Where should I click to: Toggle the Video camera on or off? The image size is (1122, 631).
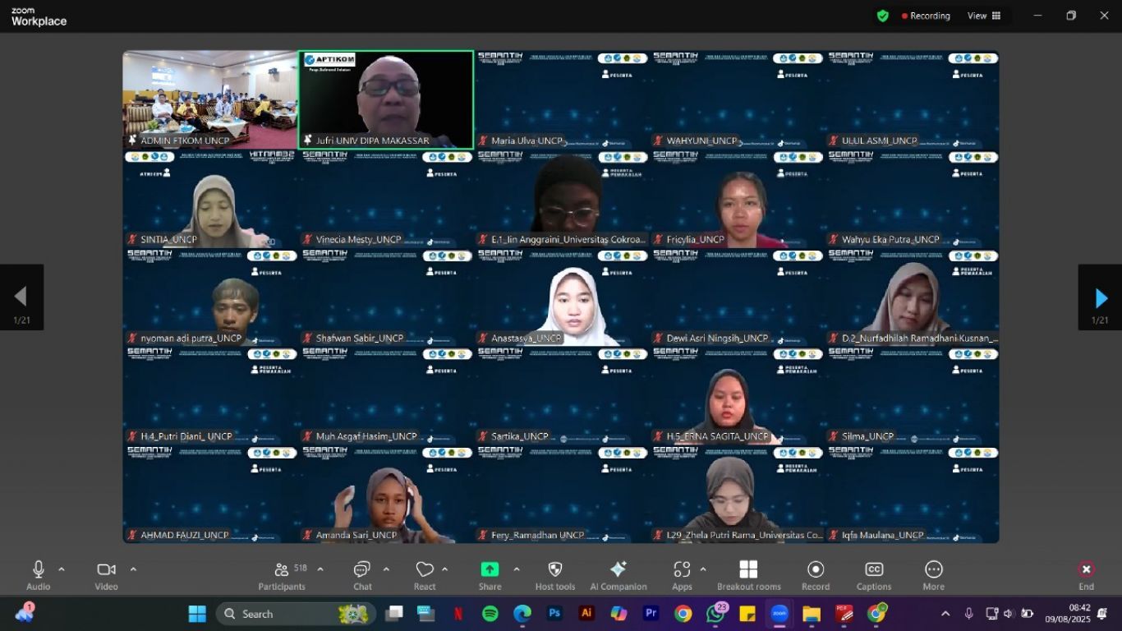[106, 570]
